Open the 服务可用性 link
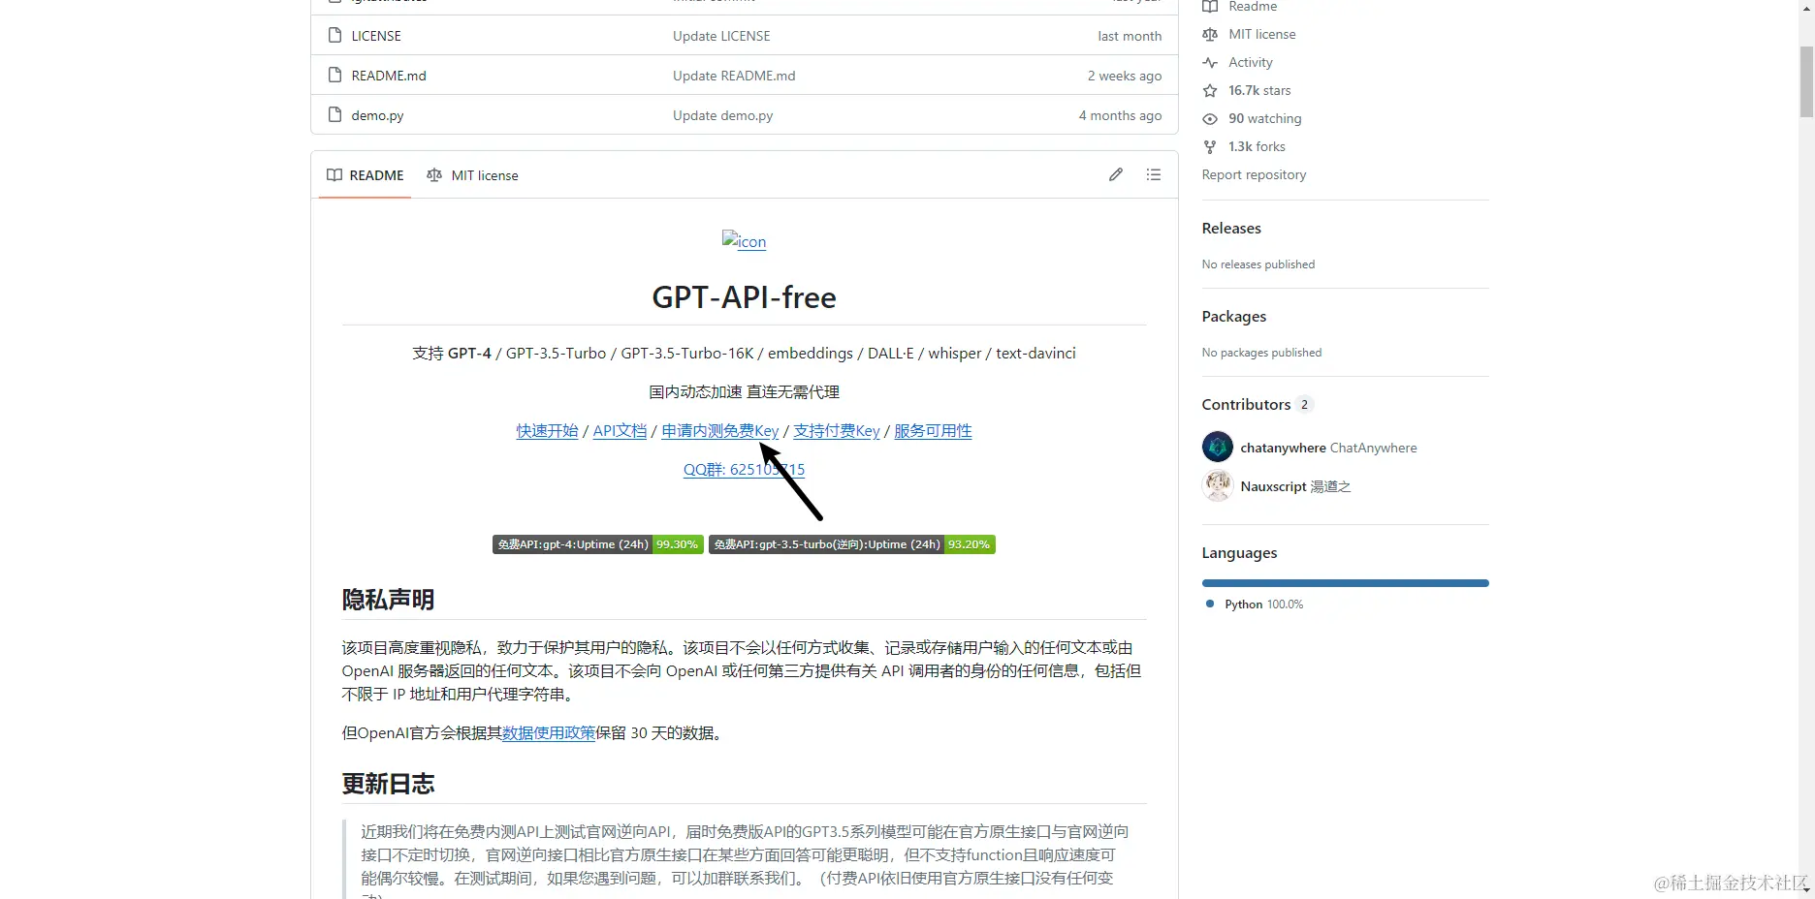Screen dimensions: 1815x899 (933, 431)
